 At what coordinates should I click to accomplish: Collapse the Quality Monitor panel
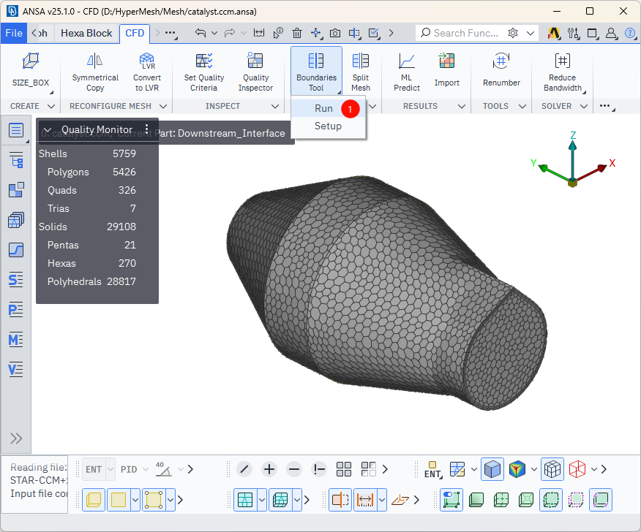tap(48, 130)
